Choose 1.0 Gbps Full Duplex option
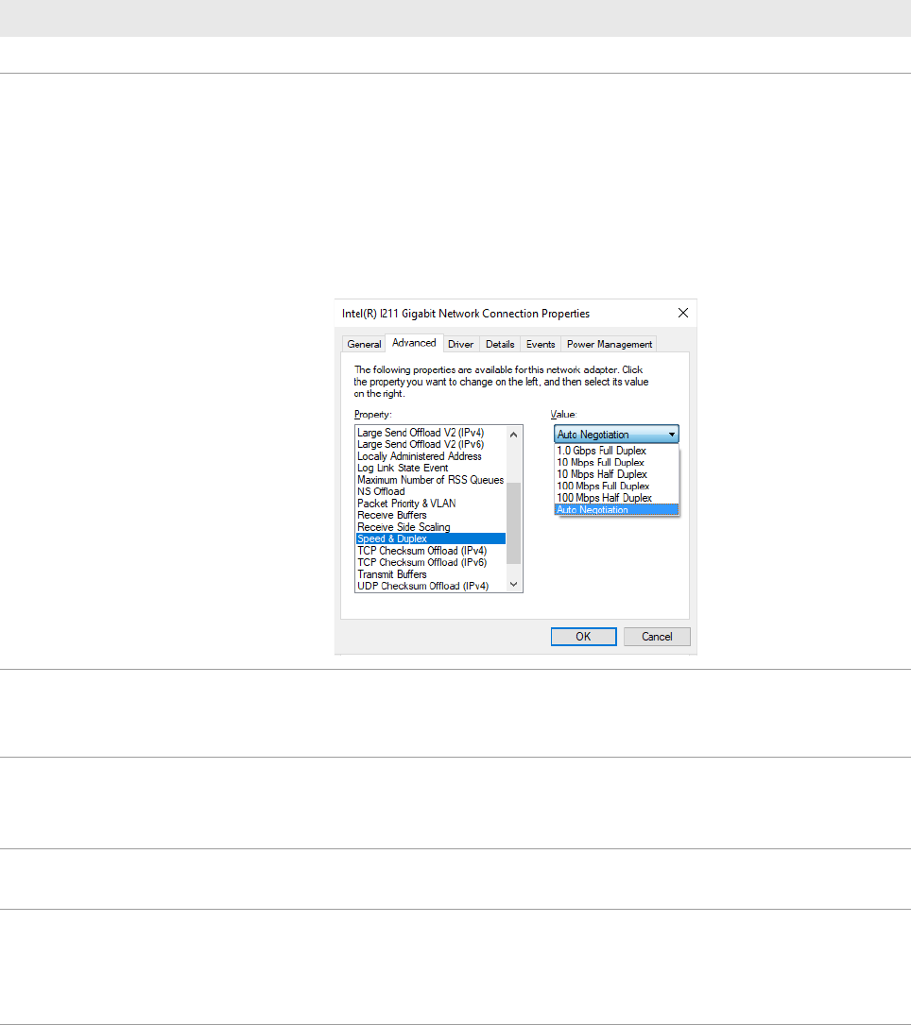 tap(617, 451)
